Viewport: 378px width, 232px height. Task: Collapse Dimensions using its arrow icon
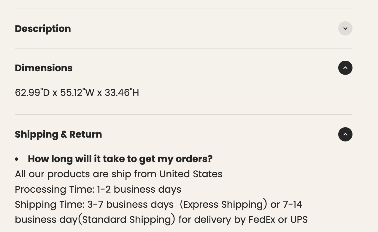pyautogui.click(x=345, y=68)
